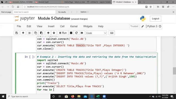This screenshot has width=176, height=99.
Task: Open the Help menu
Action: pos(101,26)
